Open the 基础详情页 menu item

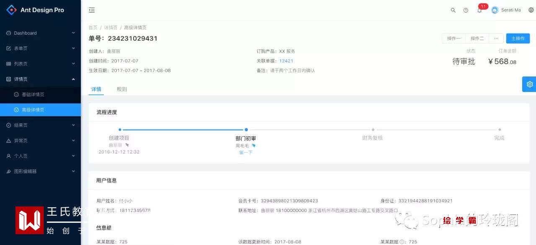pos(40,94)
